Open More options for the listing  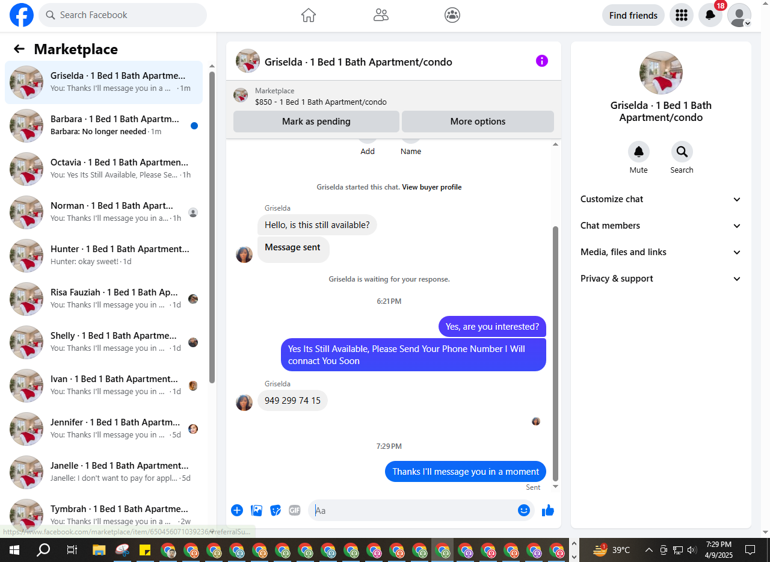click(x=478, y=122)
